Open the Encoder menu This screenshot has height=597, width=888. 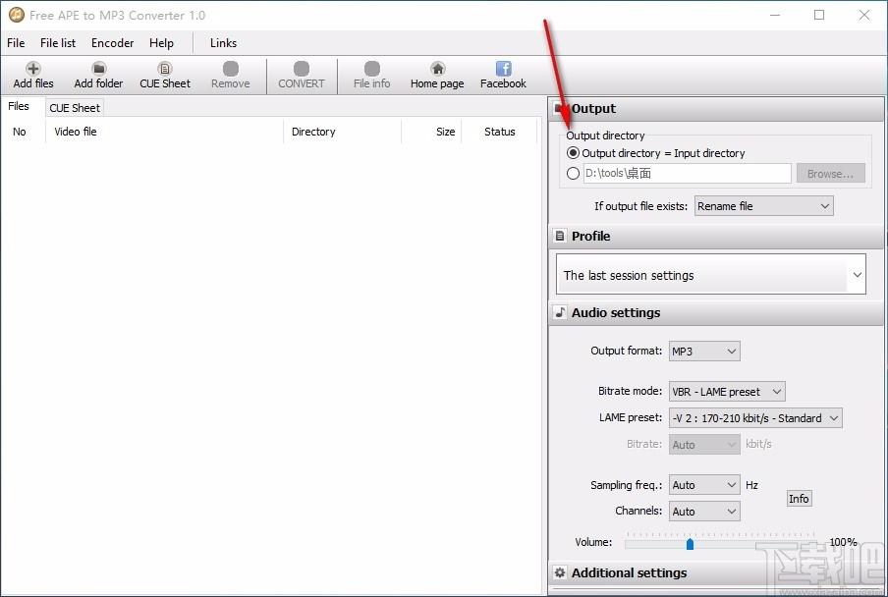point(112,43)
